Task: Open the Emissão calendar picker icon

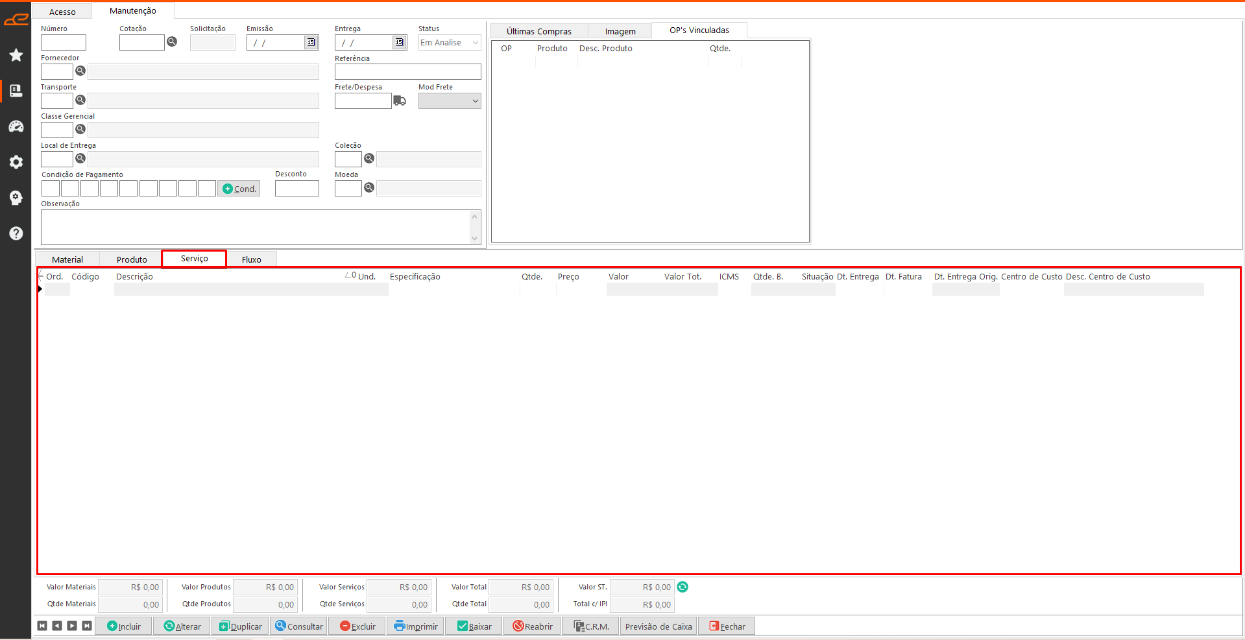Action: (311, 42)
